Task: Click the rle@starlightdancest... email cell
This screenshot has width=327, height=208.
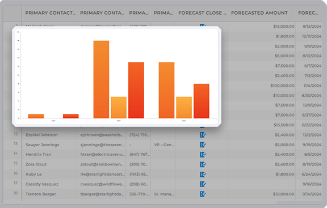Action: click(102, 174)
